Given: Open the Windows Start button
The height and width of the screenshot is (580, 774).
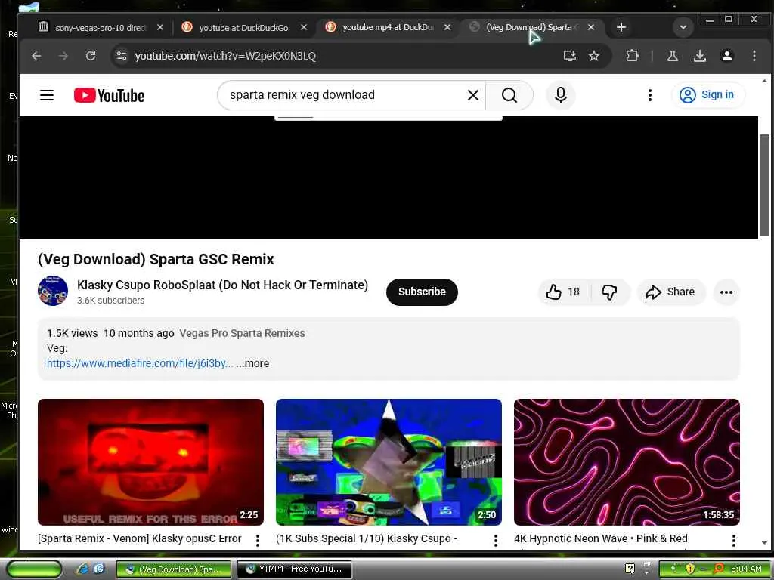Looking at the screenshot, I should pyautogui.click(x=35, y=569).
